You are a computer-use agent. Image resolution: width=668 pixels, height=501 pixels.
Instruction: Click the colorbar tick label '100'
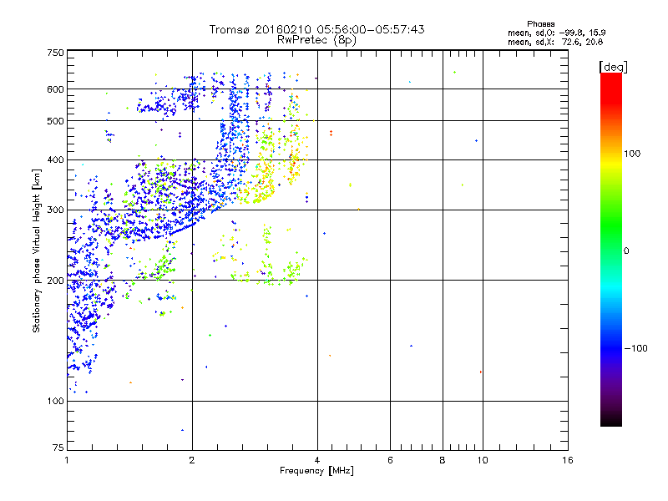(x=632, y=154)
